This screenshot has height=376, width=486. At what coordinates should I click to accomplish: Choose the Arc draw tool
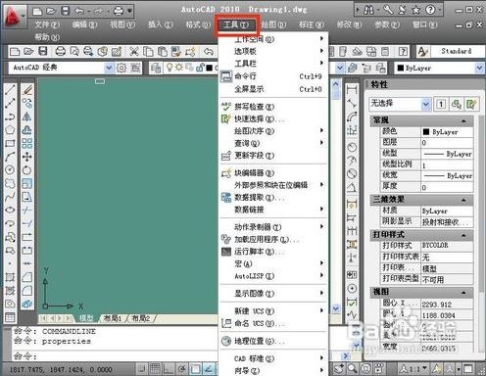point(10,157)
